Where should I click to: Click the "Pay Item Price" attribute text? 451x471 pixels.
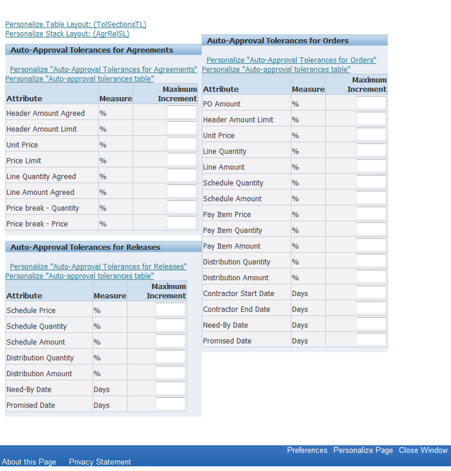point(227,215)
